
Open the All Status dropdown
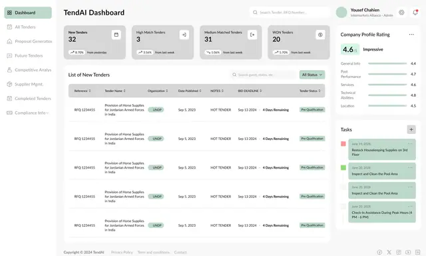coord(312,75)
